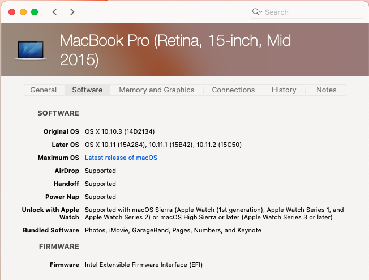Click the Firmware EFI value text
This screenshot has width=369, height=280.
tap(144, 265)
